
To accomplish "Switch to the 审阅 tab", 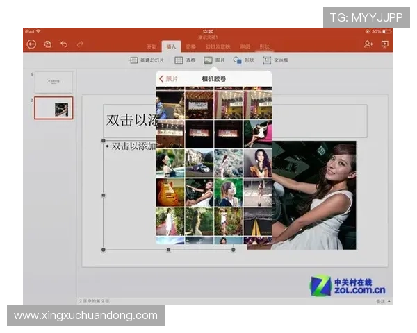I will (x=245, y=46).
